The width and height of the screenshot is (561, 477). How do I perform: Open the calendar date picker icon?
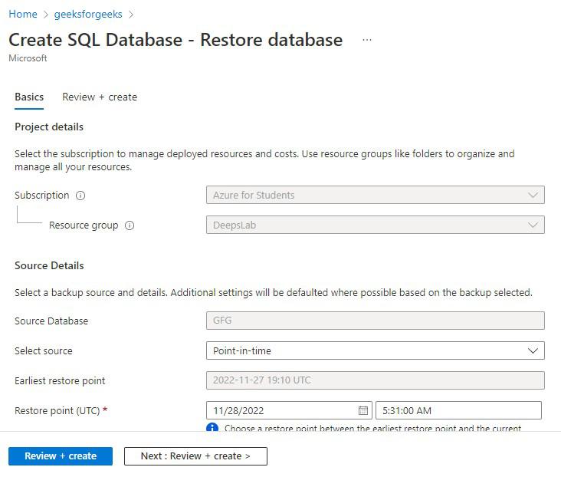(x=363, y=411)
